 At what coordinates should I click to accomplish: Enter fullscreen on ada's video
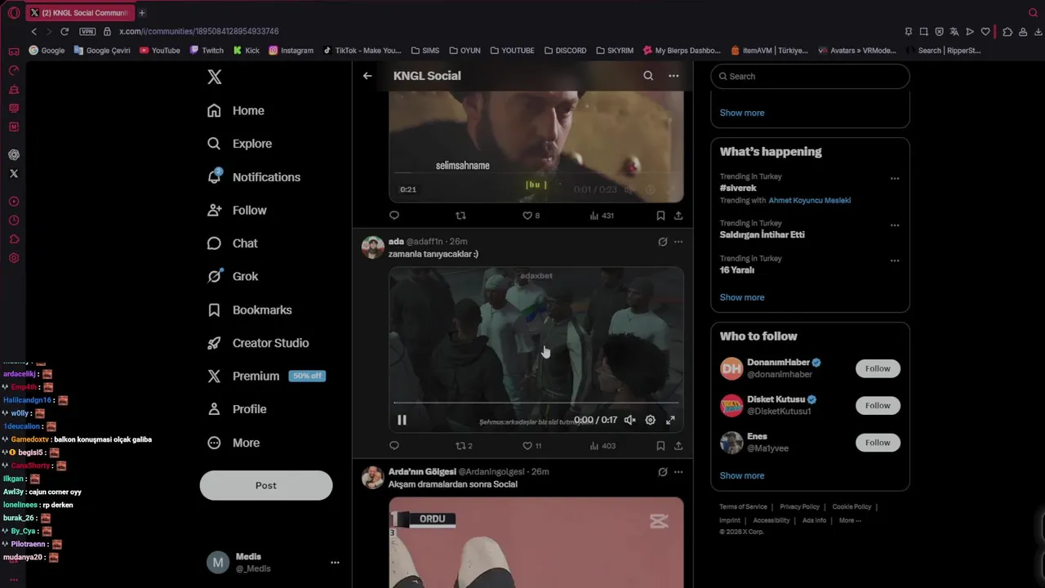(x=670, y=420)
